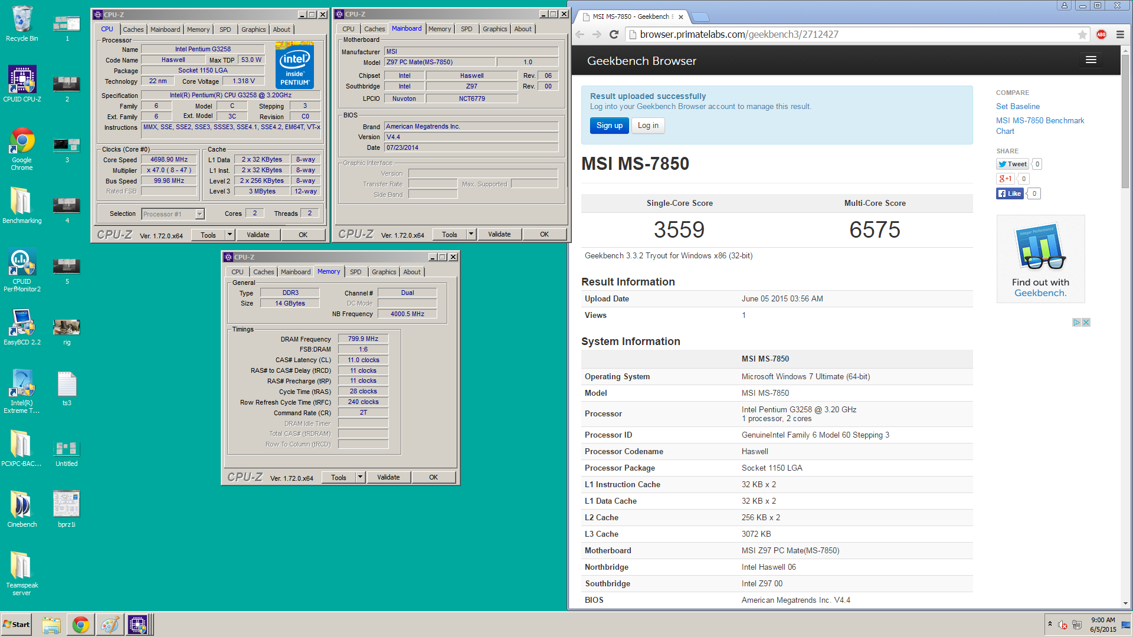1133x637 pixels.
Task: Open the Chrome customize menu
Action: (x=1120, y=34)
